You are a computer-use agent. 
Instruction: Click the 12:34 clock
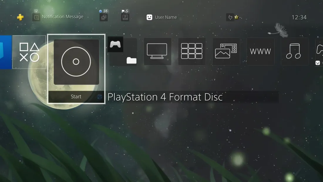click(x=299, y=17)
